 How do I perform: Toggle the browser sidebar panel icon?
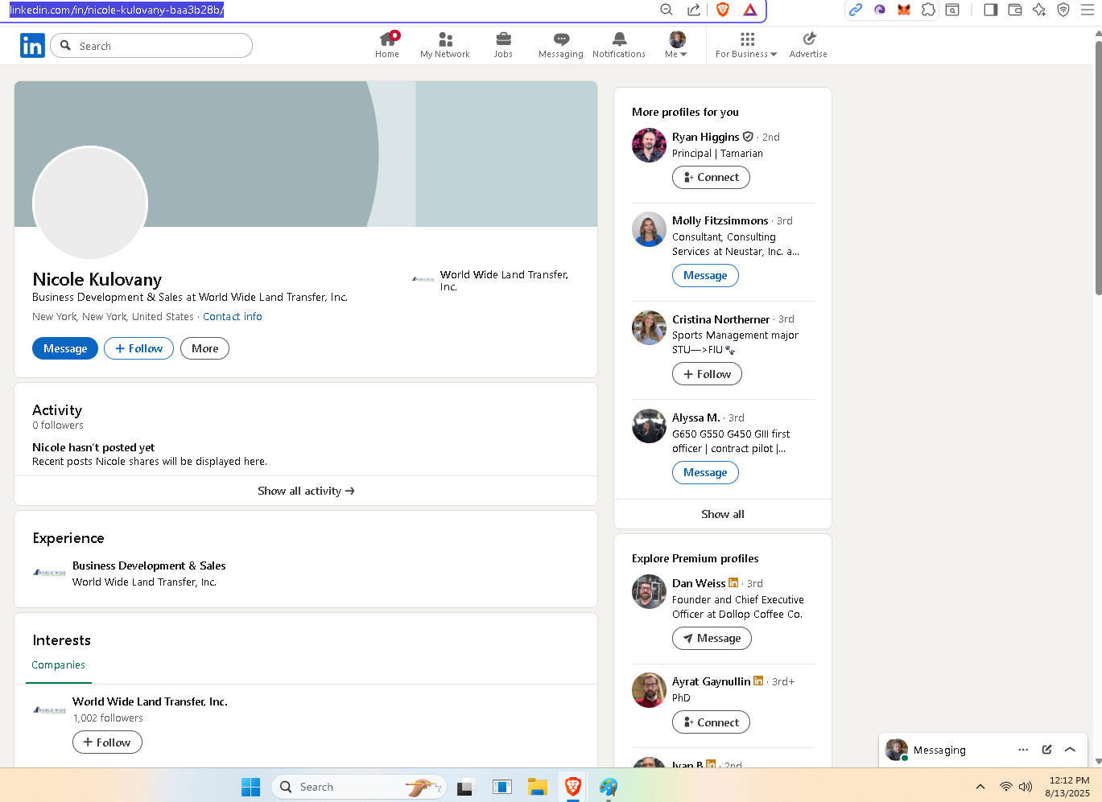pyautogui.click(x=991, y=10)
